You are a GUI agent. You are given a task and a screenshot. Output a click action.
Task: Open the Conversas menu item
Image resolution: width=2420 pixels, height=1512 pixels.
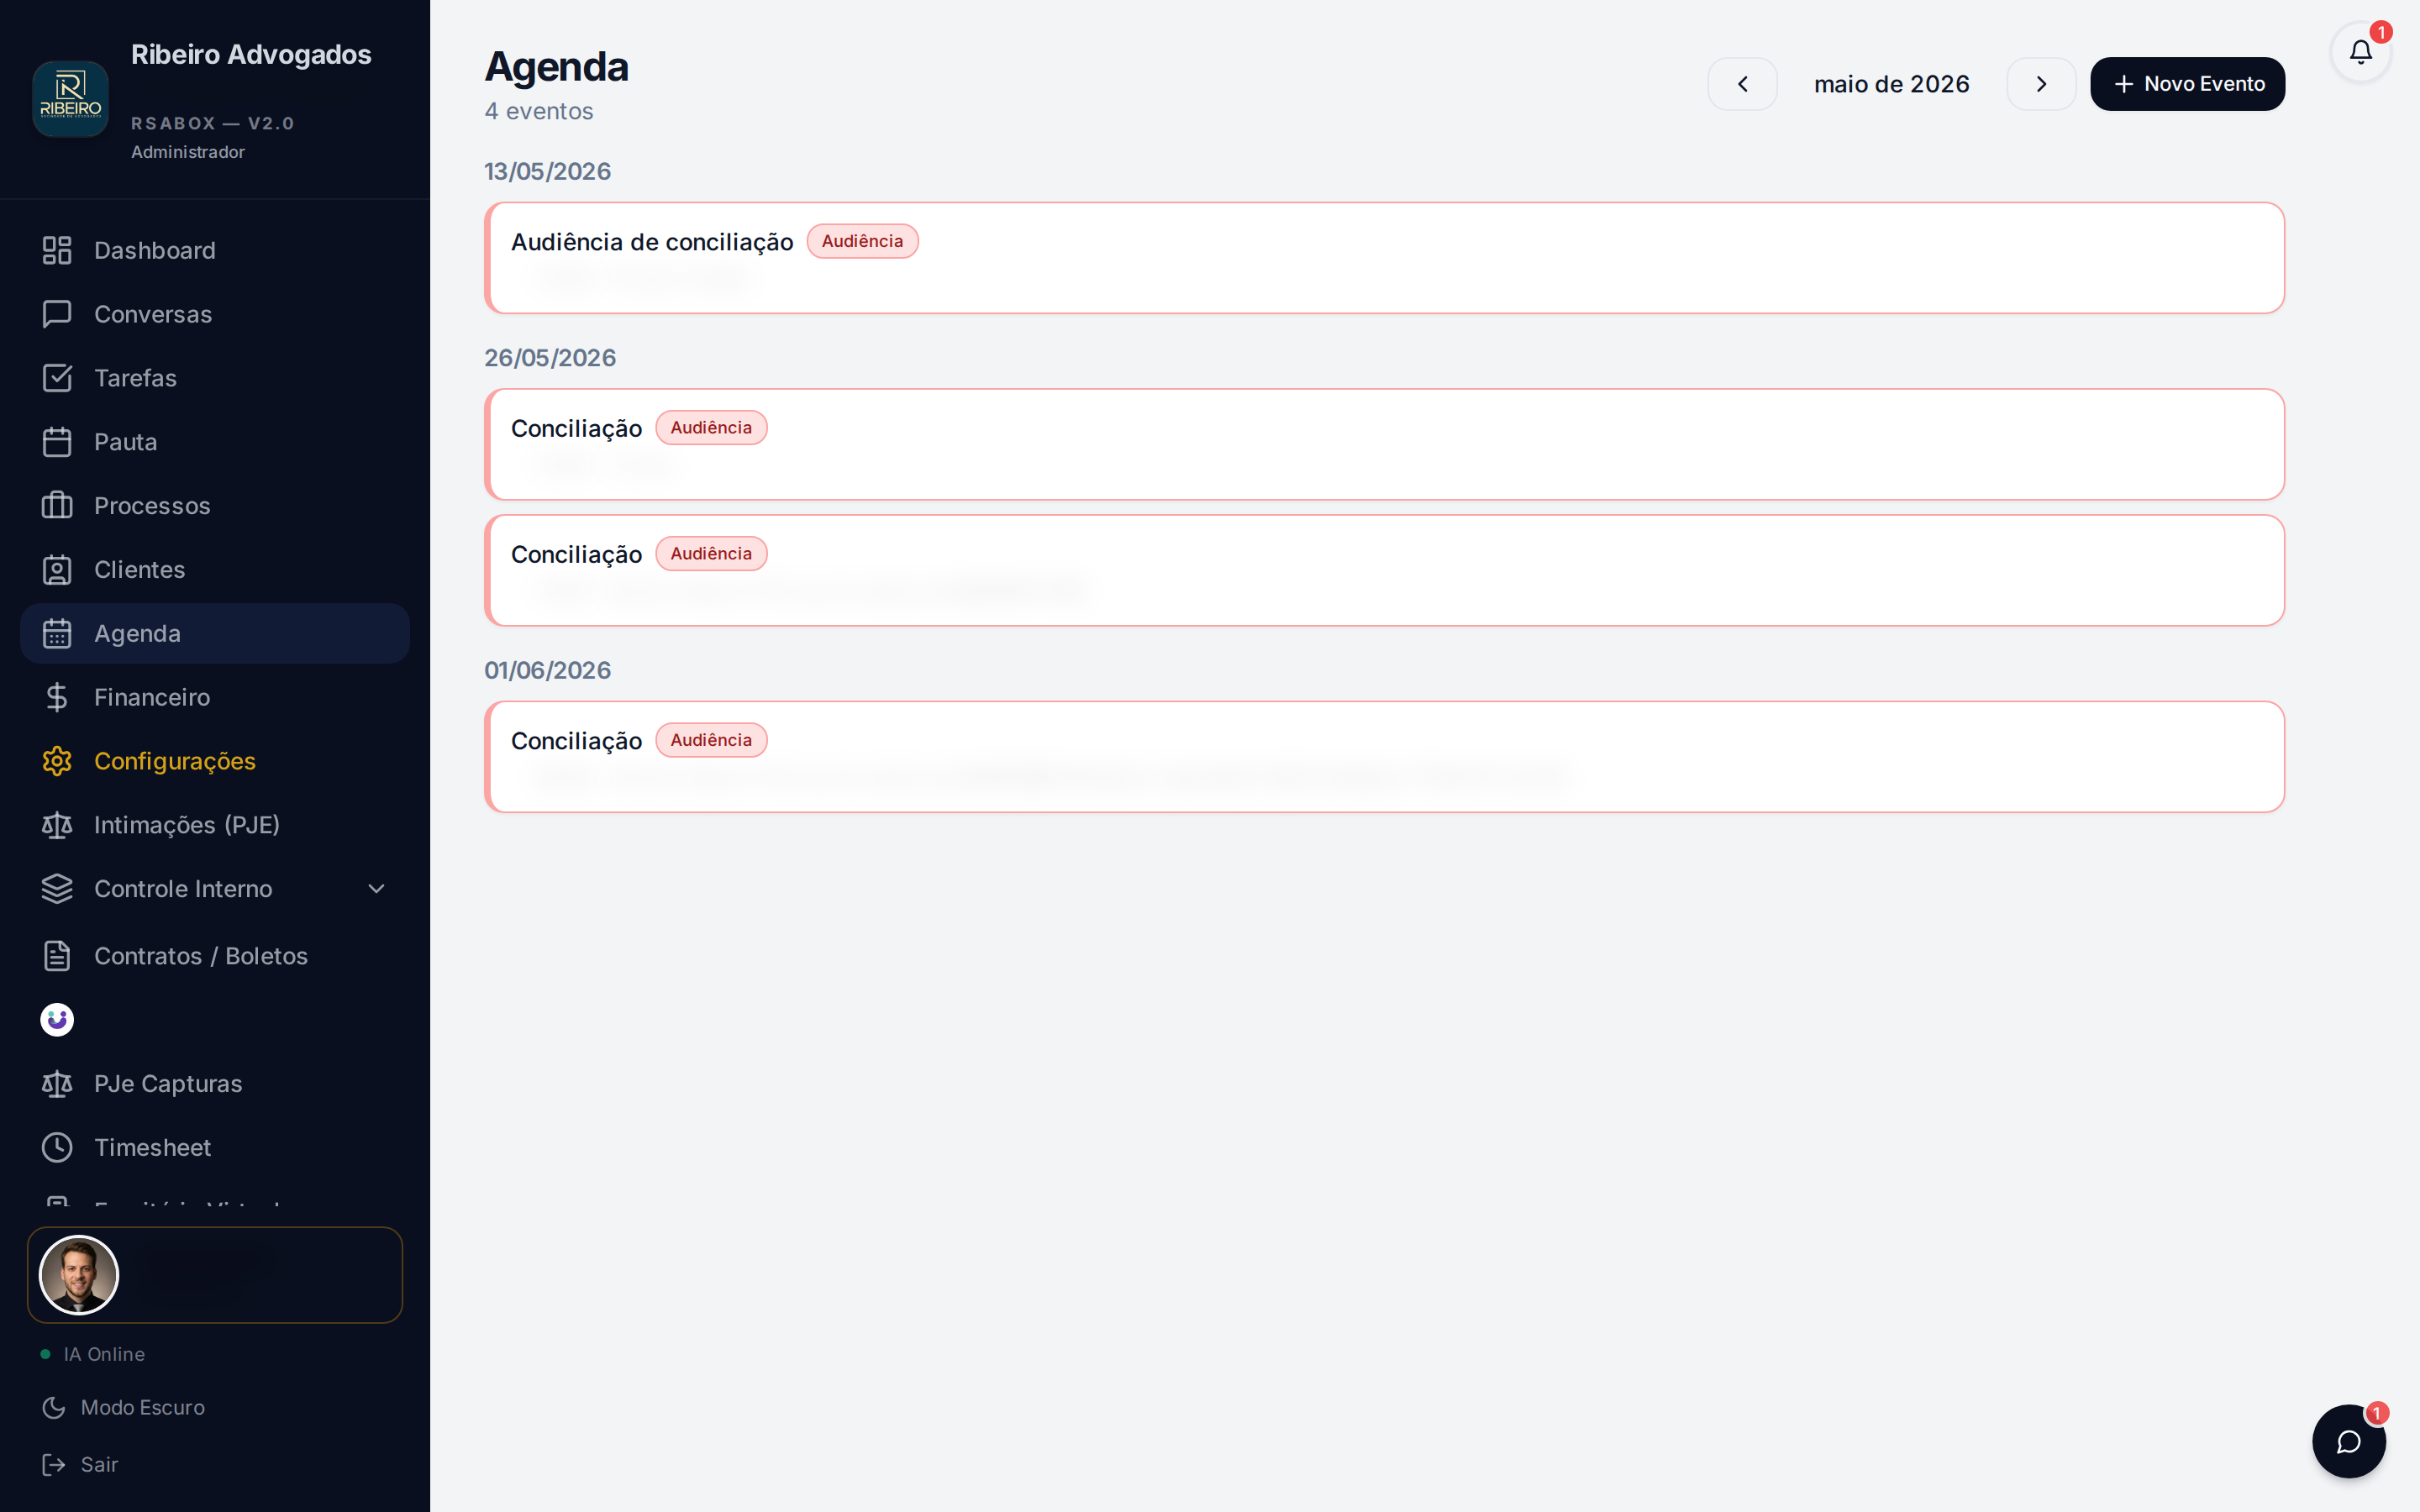(x=215, y=314)
